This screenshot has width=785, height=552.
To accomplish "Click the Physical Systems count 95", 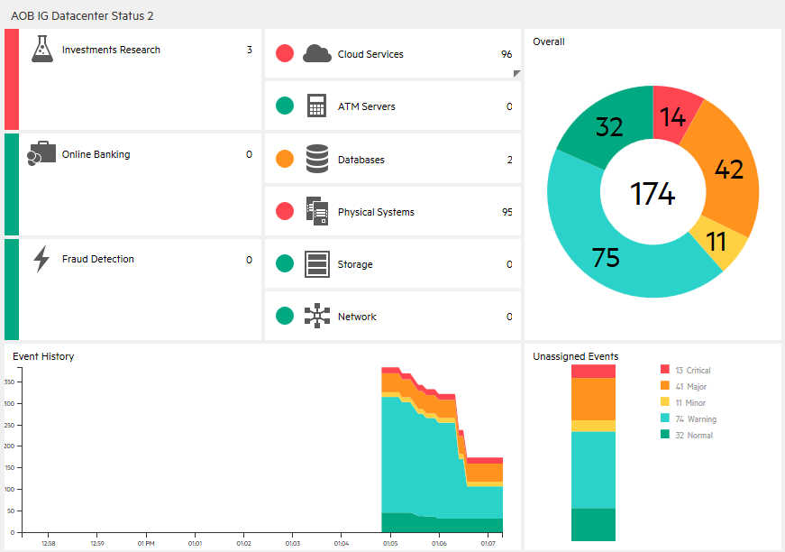I will (507, 212).
